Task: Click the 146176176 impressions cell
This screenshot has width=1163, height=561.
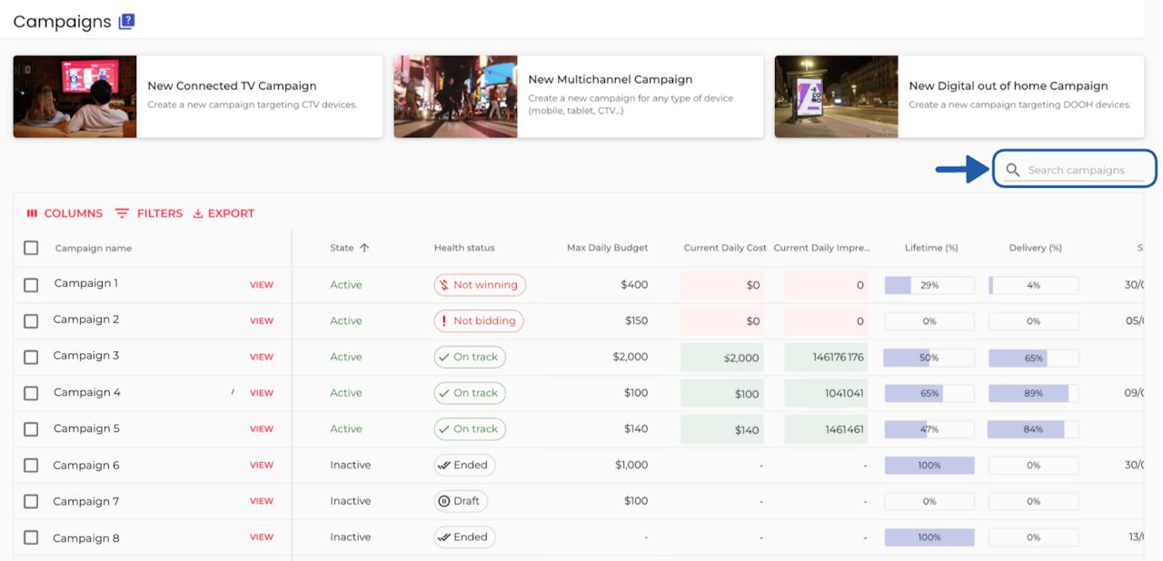Action: click(x=826, y=358)
